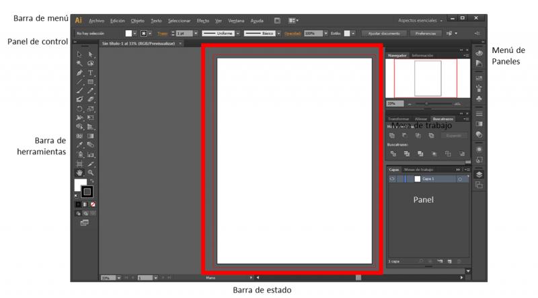Screen dimensions: 538x298
Task: Open the Efecto menu
Action: (x=202, y=21)
